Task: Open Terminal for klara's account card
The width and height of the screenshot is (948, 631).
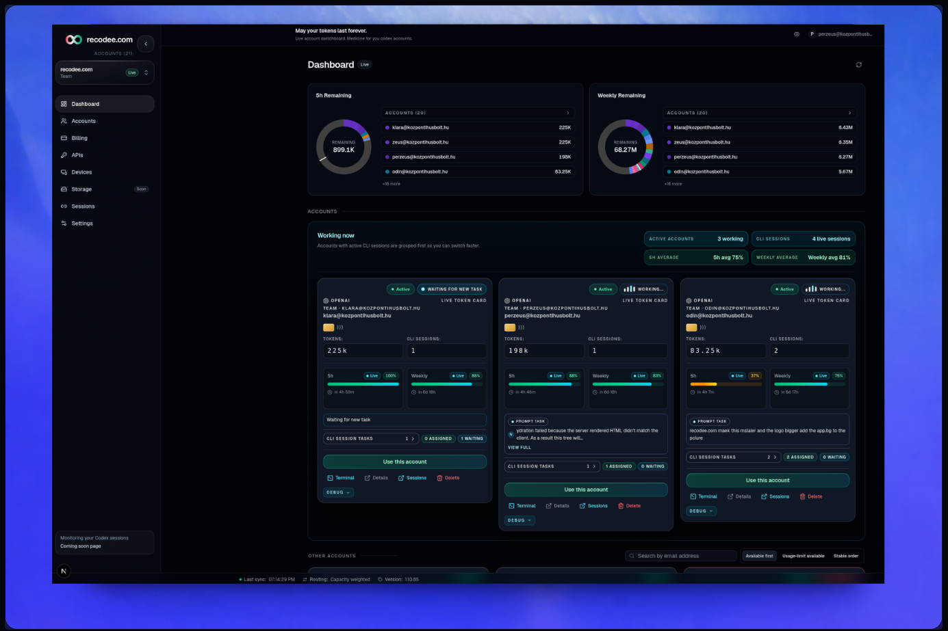Action: (x=340, y=478)
